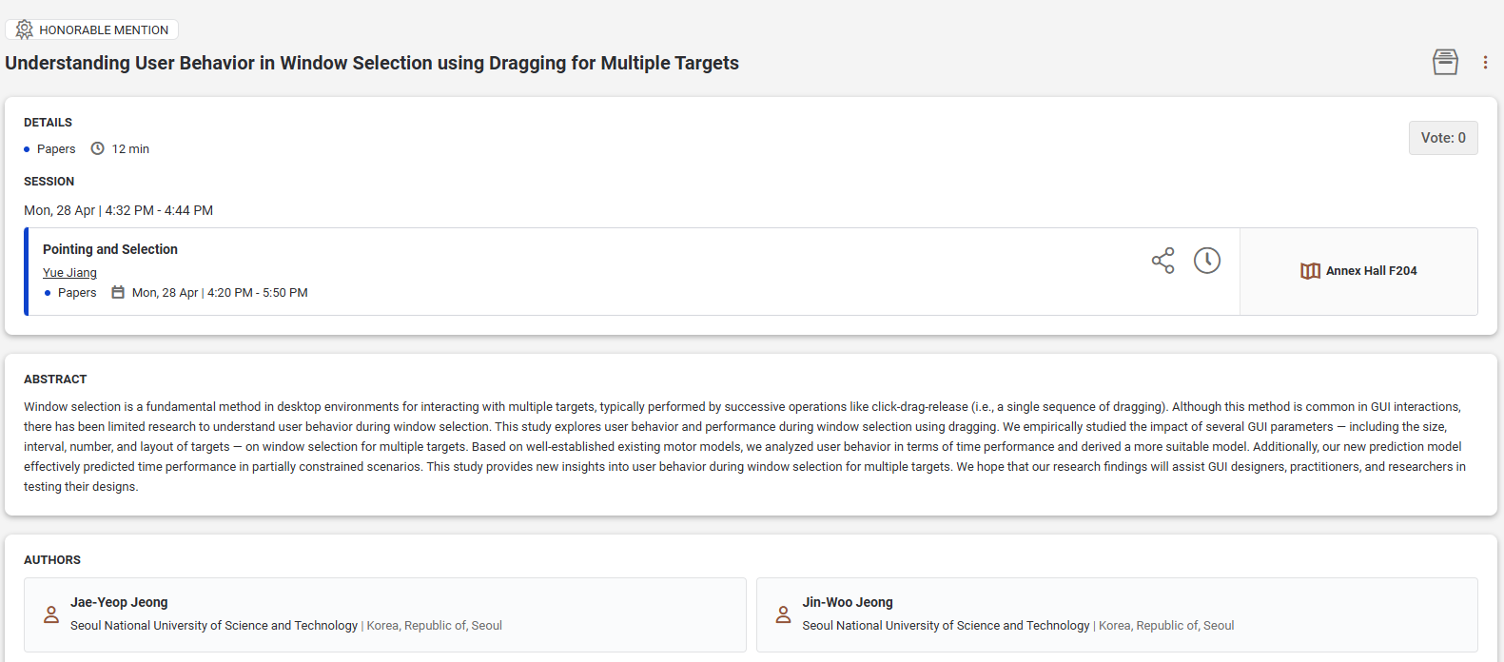Image resolution: width=1504 pixels, height=662 pixels.
Task: Click the person icon beside Jae-Yeop Jeong
Action: tap(51, 614)
